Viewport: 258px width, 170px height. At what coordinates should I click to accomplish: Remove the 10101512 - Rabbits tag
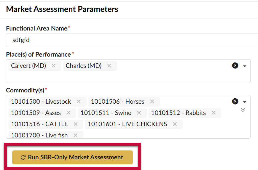[214, 113]
